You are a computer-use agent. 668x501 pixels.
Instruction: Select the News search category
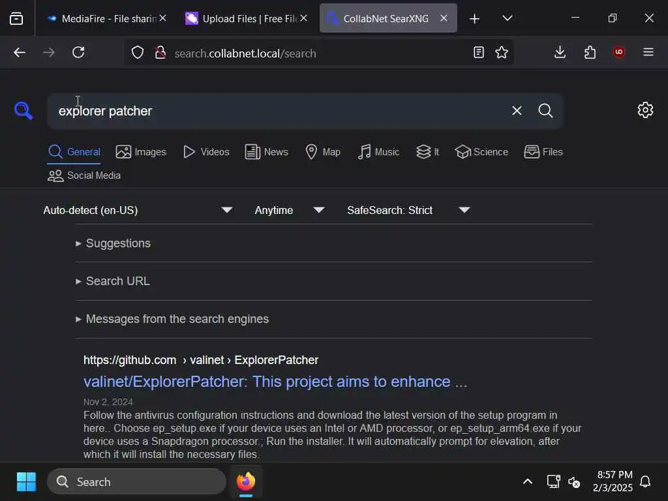267,152
